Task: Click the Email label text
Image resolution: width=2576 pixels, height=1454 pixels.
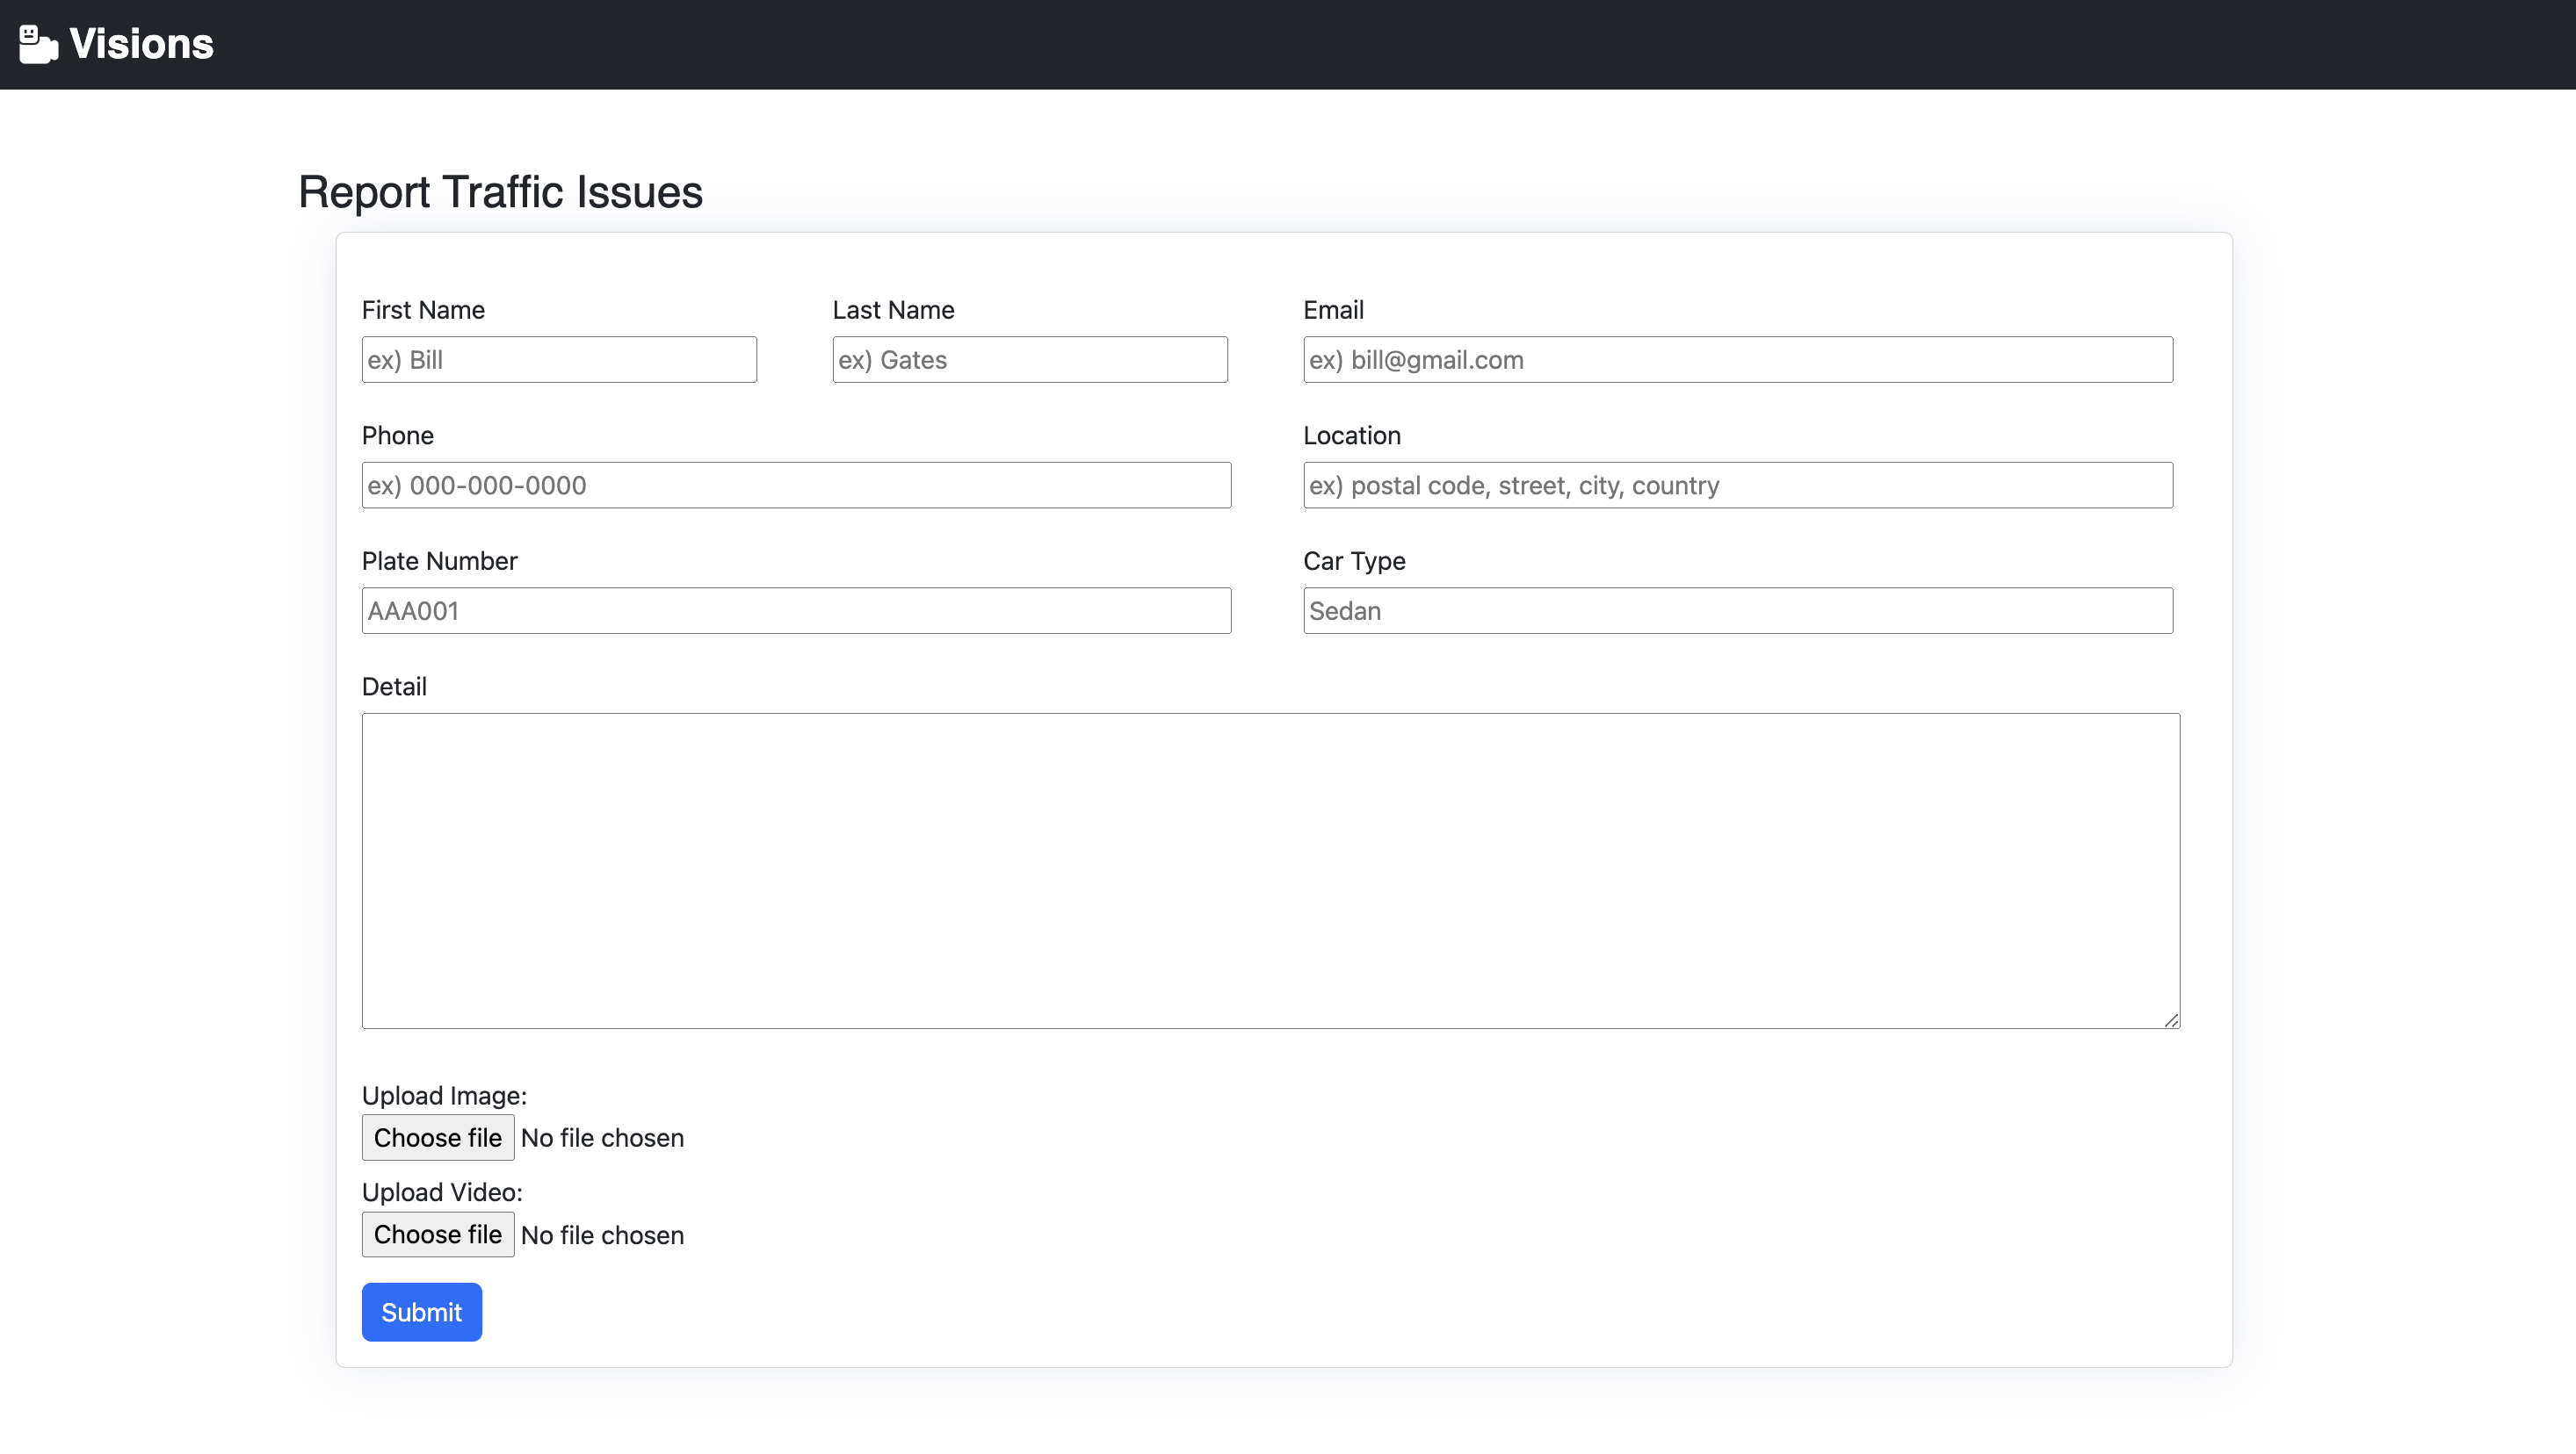Action: 1333,310
